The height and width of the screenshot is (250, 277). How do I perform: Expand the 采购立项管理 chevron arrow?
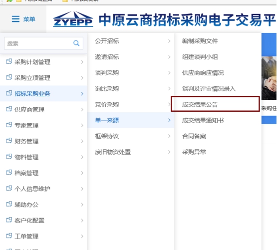click(82, 78)
